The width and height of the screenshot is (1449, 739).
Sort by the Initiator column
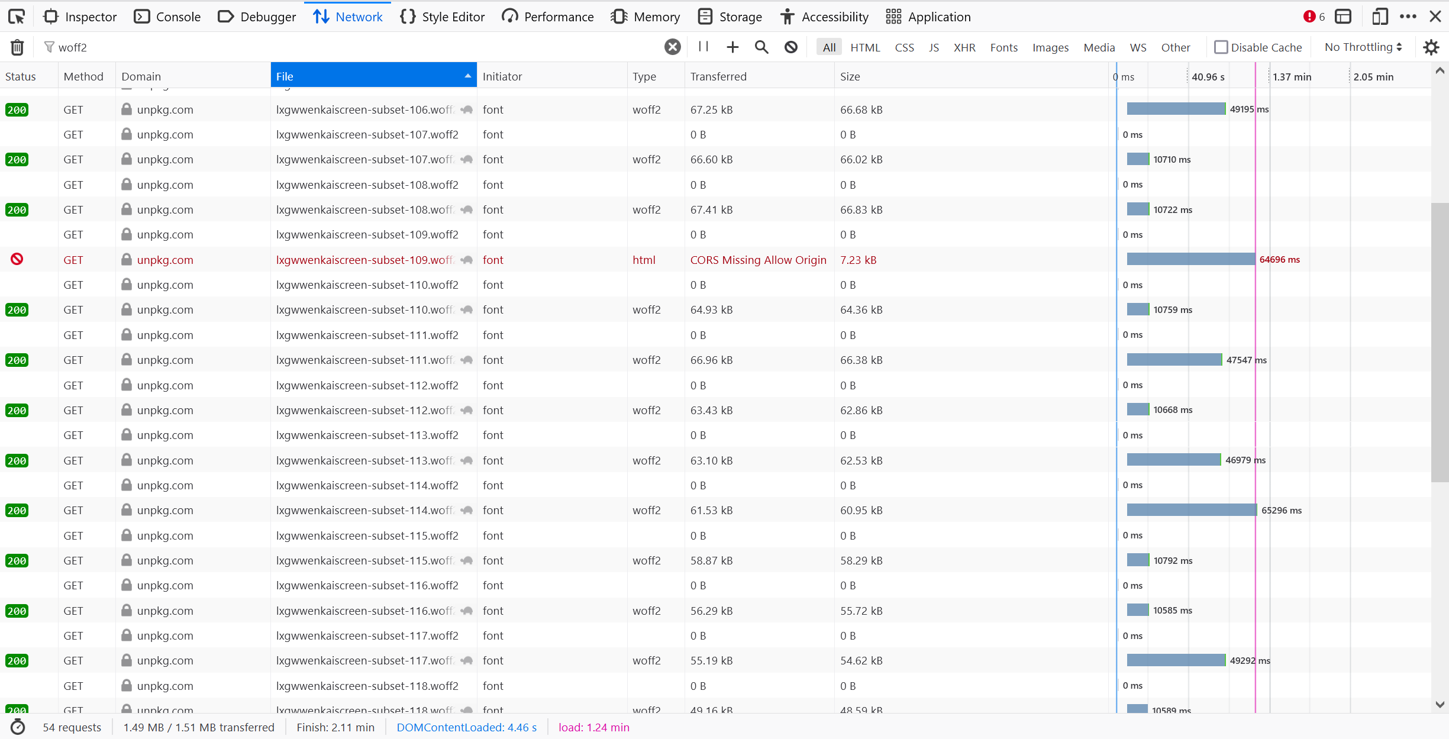point(552,76)
